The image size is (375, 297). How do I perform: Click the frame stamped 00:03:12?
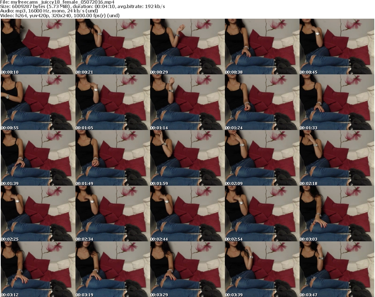tap(38, 269)
